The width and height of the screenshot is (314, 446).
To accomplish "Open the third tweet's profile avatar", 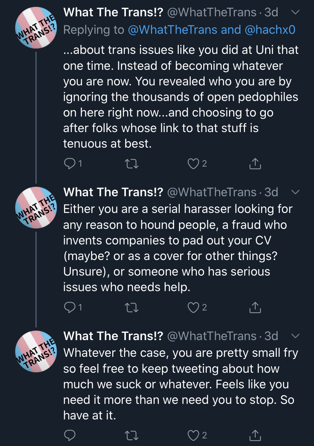I will [x=36, y=351].
